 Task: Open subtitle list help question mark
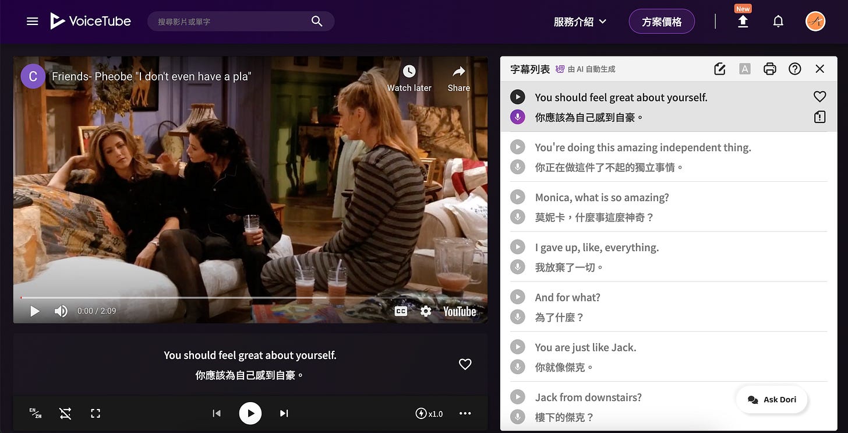[x=795, y=69]
